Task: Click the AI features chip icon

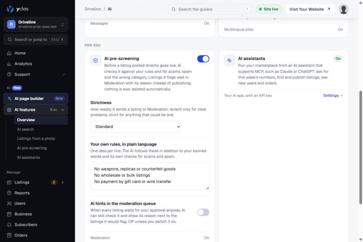Action: click(x=9, y=110)
